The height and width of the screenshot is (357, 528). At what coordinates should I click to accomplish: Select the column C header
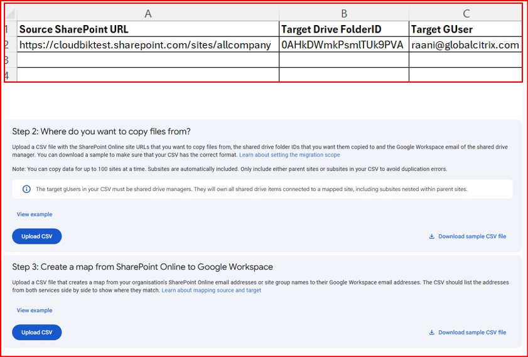coord(465,13)
